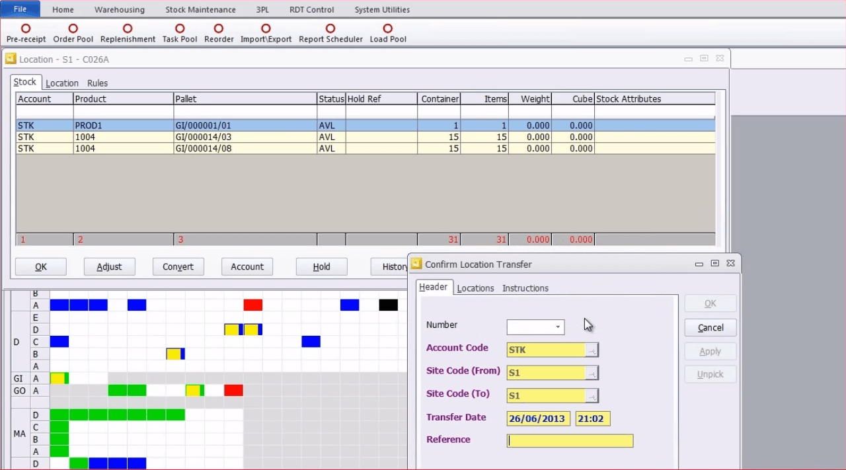The image size is (846, 470).
Task: Click the Cancel button in the transfer dialog
Action: click(x=710, y=328)
